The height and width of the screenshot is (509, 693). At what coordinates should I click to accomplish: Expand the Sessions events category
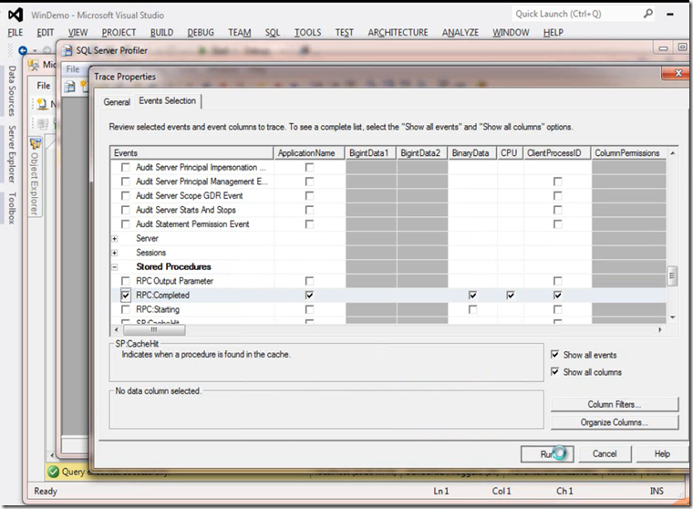pyautogui.click(x=115, y=253)
